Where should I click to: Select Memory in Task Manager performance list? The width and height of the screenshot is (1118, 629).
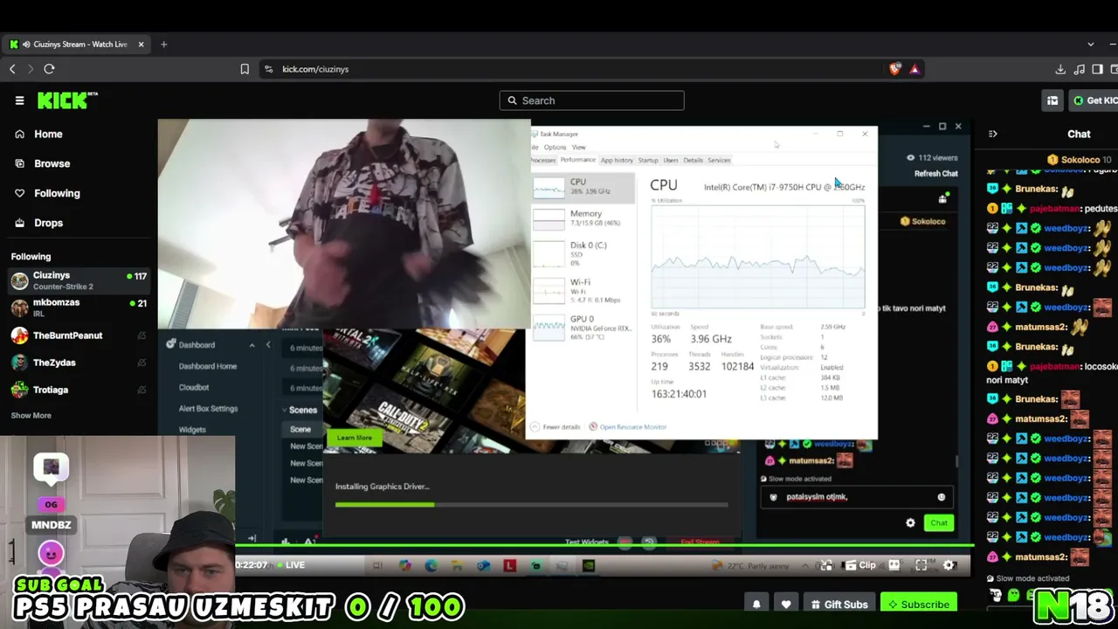(x=583, y=218)
